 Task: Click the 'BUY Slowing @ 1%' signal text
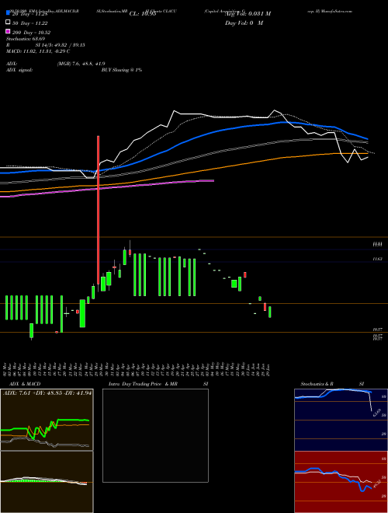point(122,70)
